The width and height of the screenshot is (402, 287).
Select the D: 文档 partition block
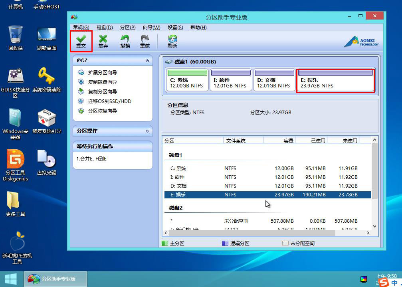tap(274, 80)
